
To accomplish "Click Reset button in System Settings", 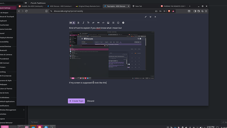I will pos(35,122).
